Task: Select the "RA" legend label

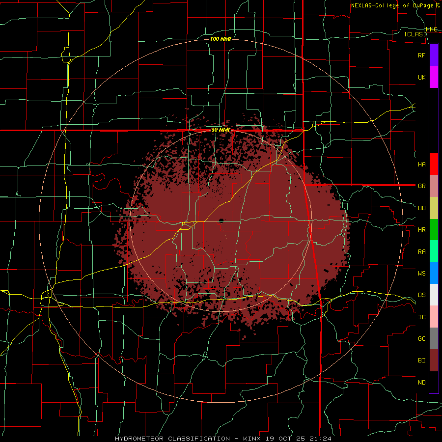Action: click(x=421, y=252)
